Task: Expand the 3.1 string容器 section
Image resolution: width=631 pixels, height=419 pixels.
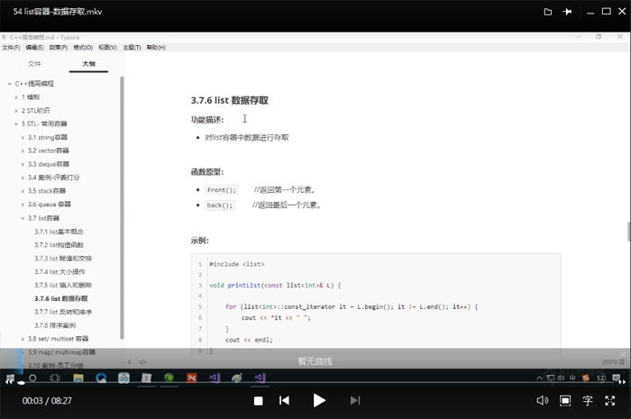Action: pos(23,138)
